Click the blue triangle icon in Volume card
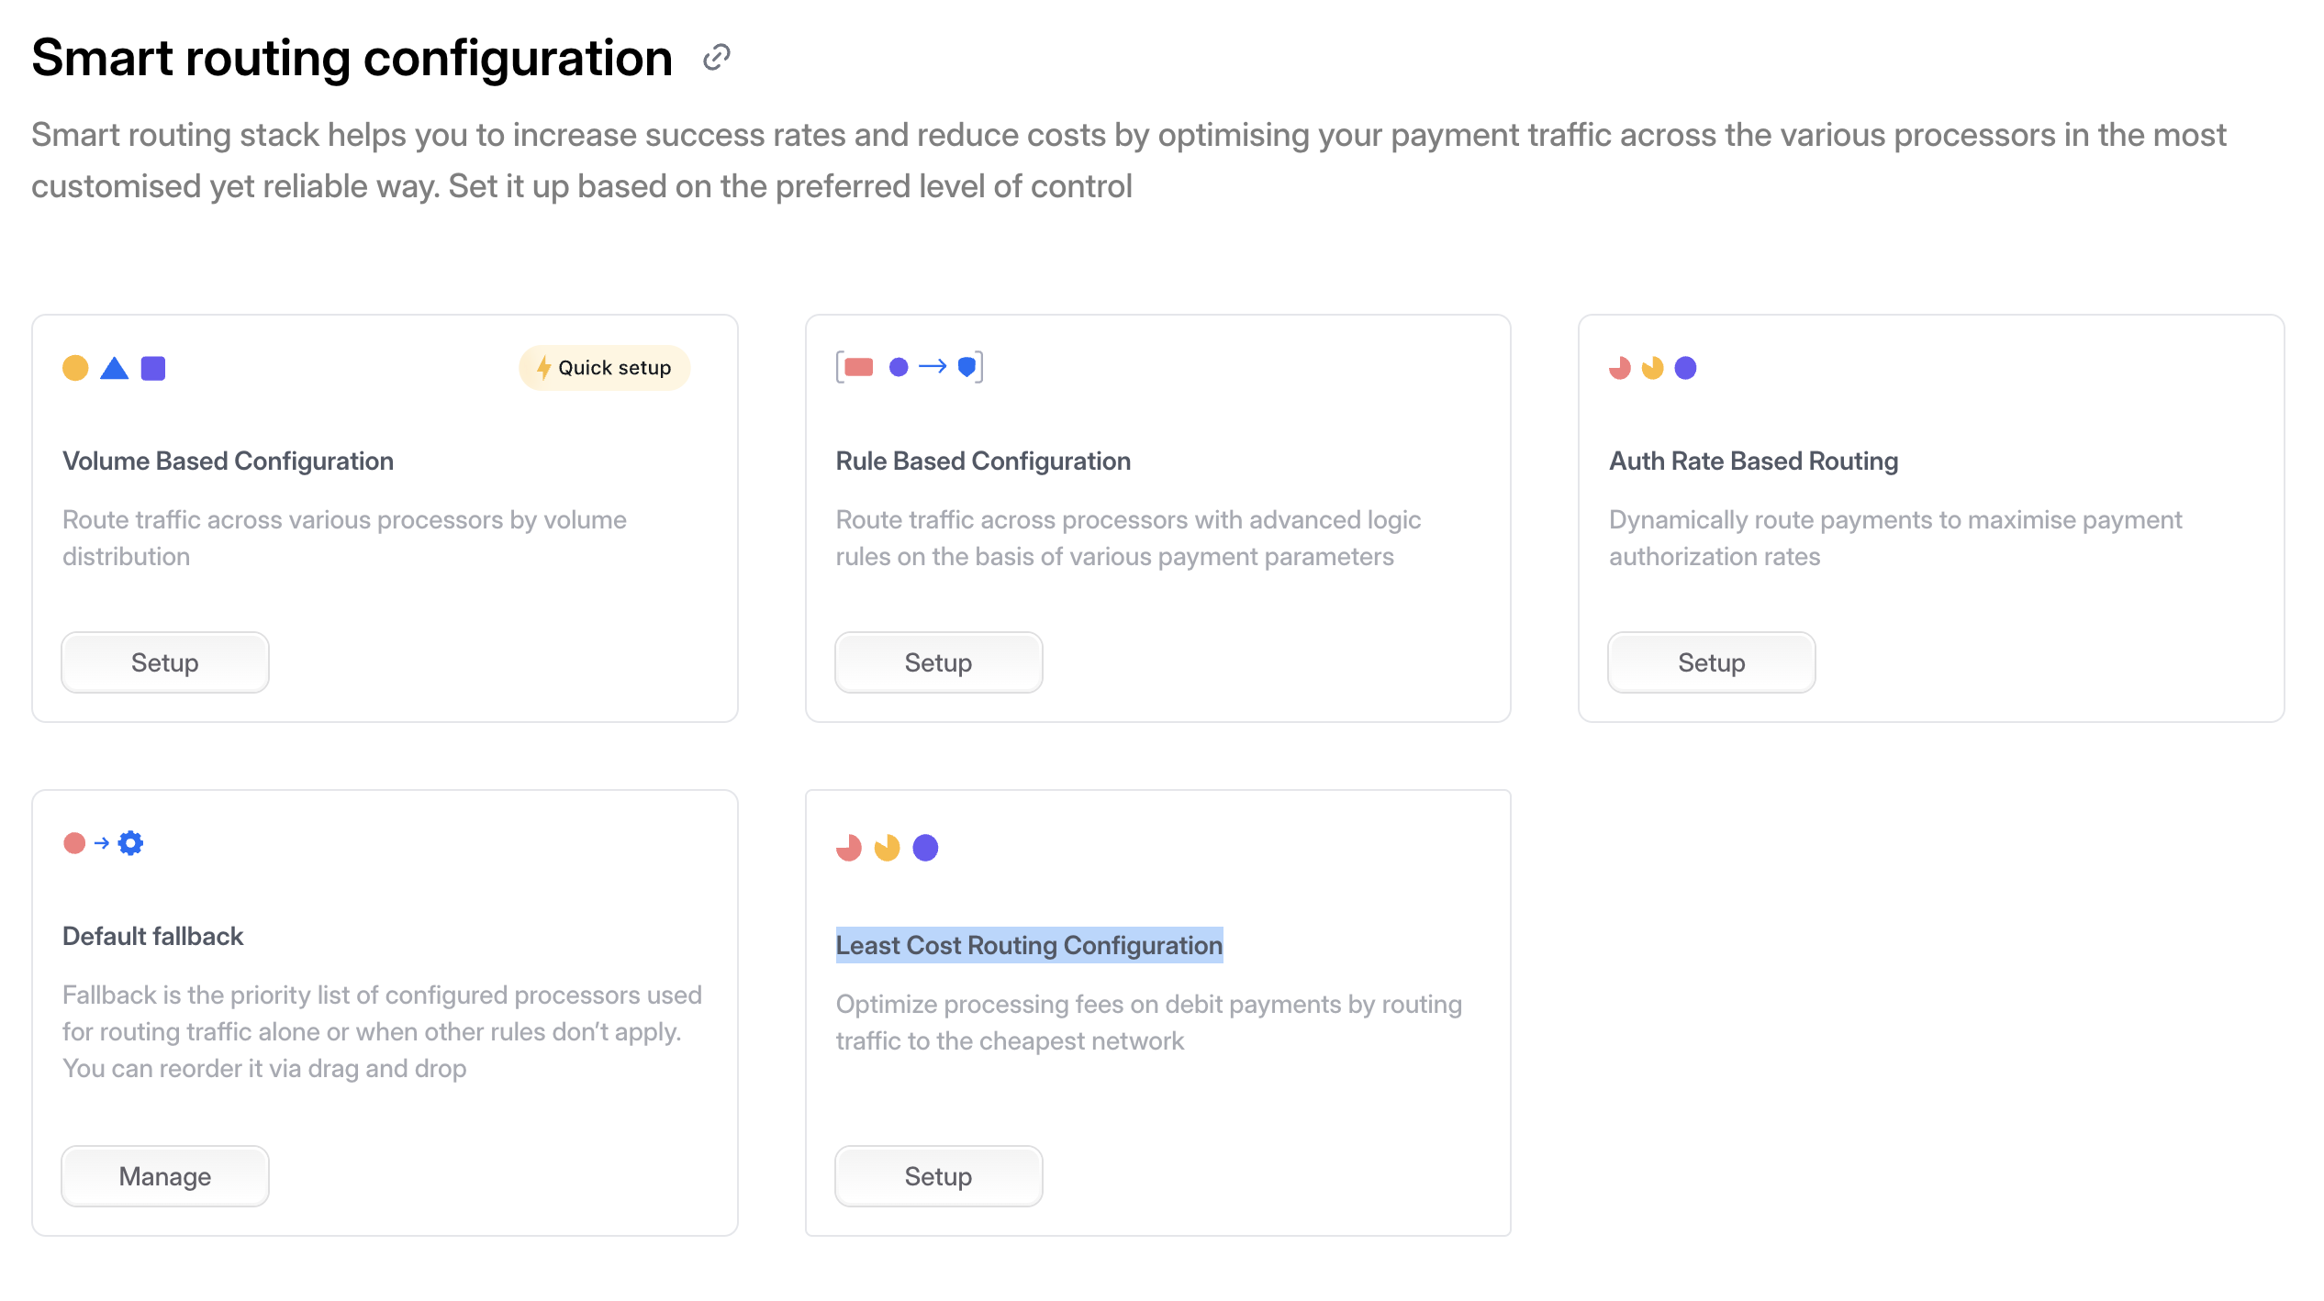The width and height of the screenshot is (2324, 1301). pyautogui.click(x=114, y=368)
